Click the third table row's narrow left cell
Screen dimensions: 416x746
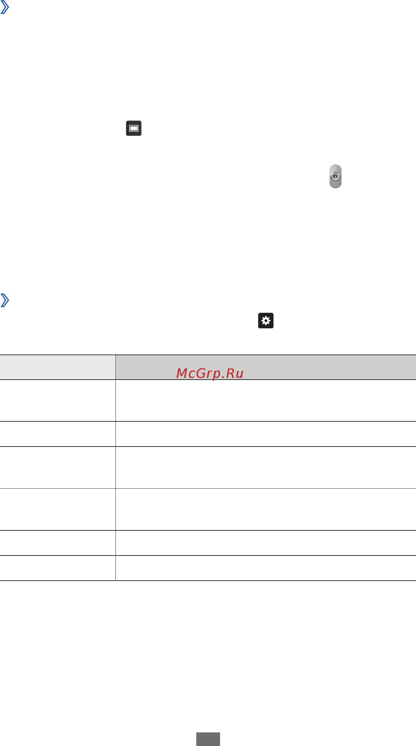[x=58, y=468]
